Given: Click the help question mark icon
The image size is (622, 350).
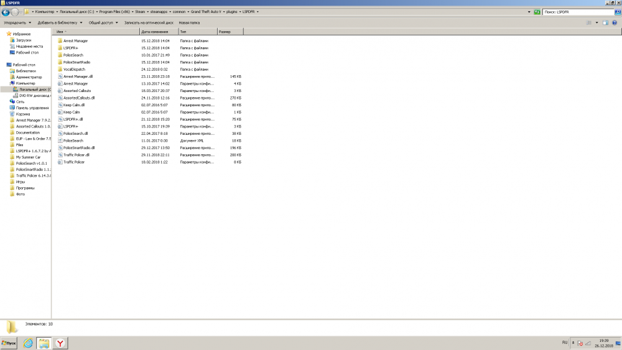Looking at the screenshot, I should pyautogui.click(x=615, y=22).
